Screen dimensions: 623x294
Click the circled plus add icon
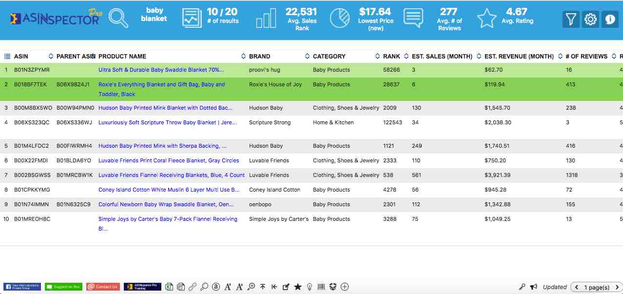[345, 287]
